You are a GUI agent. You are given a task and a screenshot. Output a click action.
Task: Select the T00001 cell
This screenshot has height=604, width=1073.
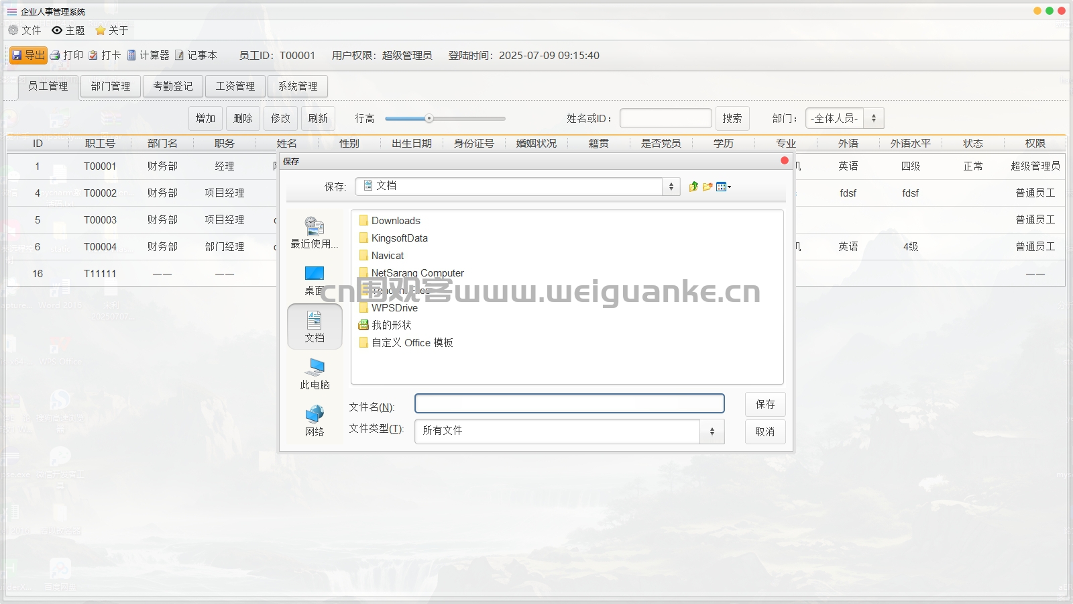coord(100,166)
